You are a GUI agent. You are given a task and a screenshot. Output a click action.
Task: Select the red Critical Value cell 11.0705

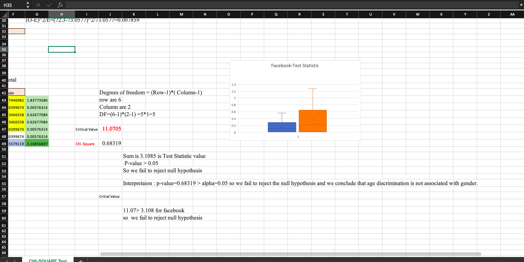click(x=111, y=129)
